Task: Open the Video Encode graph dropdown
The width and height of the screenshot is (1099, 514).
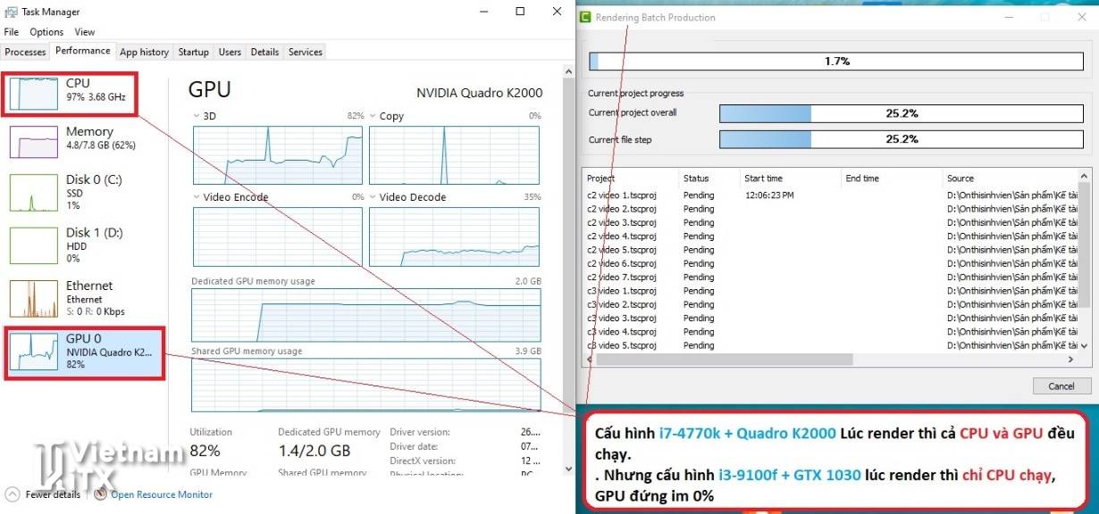Action: pyautogui.click(x=197, y=197)
